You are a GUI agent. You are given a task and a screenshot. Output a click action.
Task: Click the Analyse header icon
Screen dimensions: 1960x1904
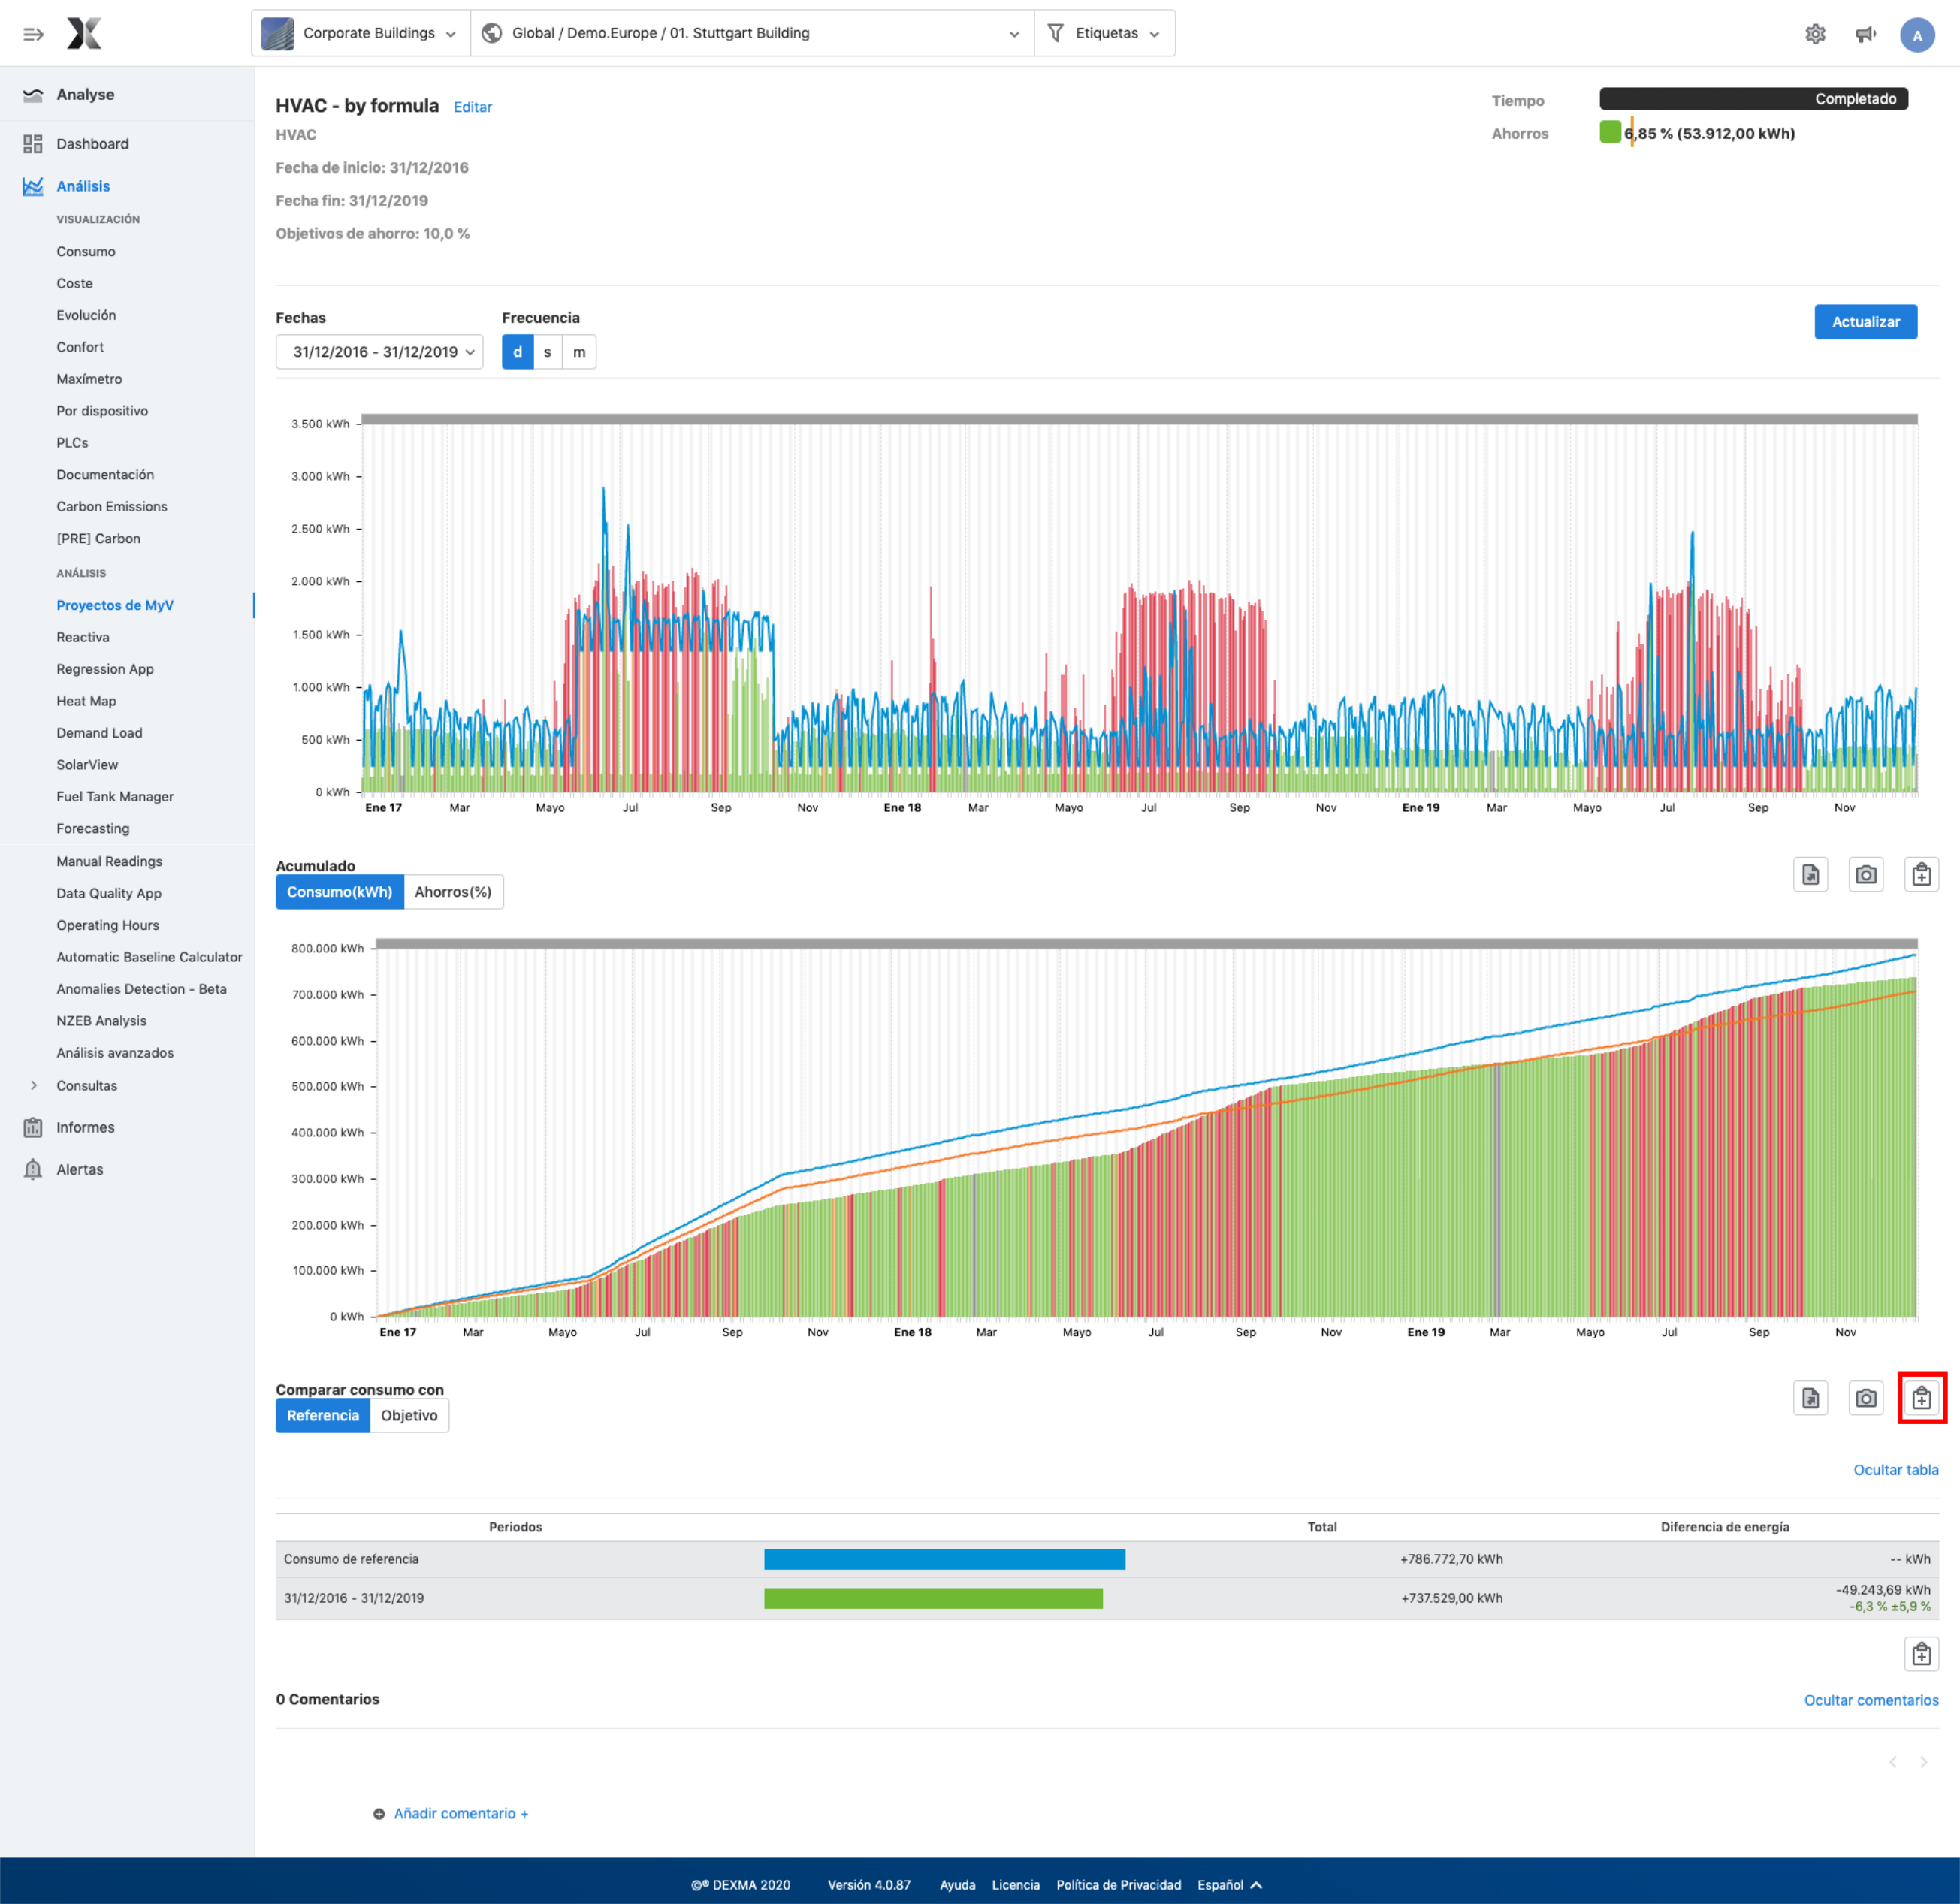33,95
